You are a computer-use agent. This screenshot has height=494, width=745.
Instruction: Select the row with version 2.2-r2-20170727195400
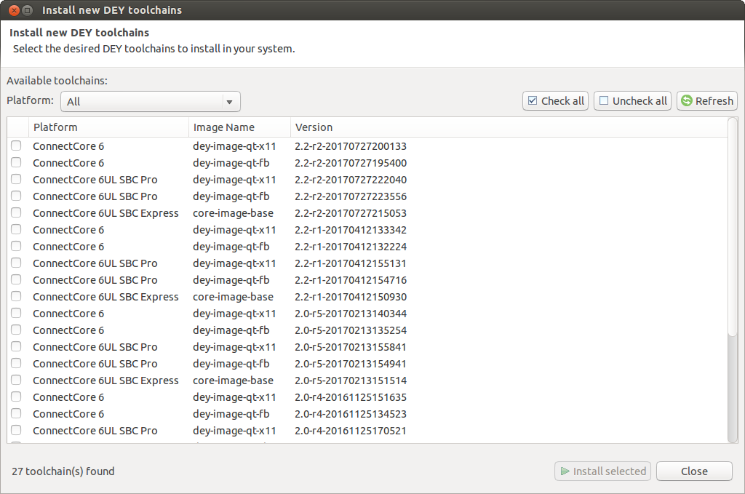pos(350,163)
